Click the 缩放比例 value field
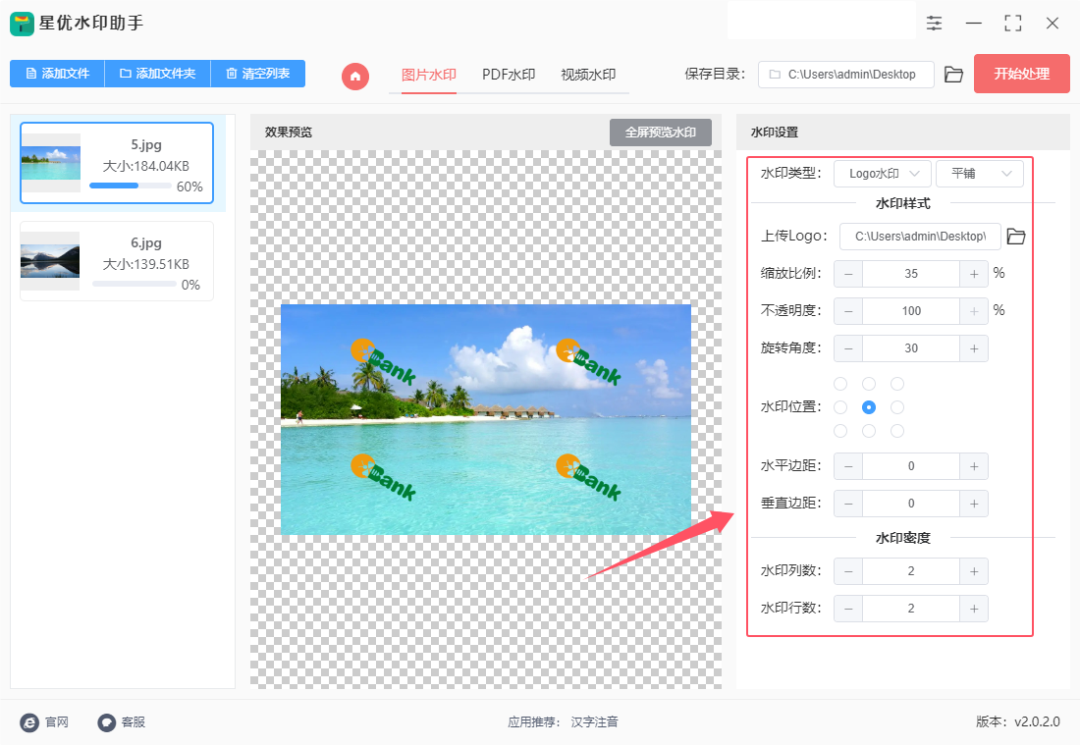 (x=911, y=274)
